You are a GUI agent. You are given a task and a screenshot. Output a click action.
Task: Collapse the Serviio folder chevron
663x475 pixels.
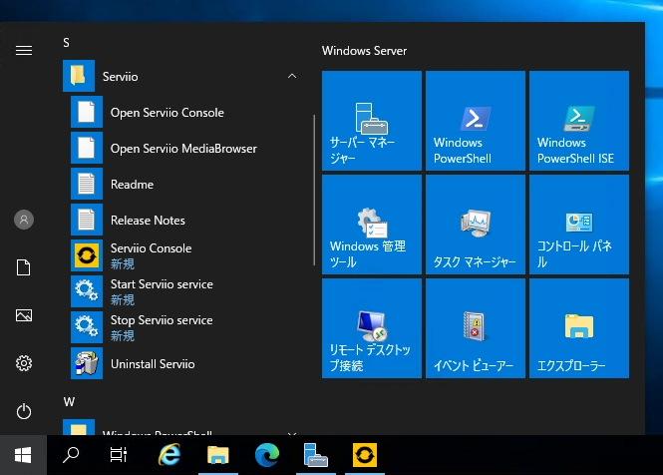pyautogui.click(x=292, y=76)
